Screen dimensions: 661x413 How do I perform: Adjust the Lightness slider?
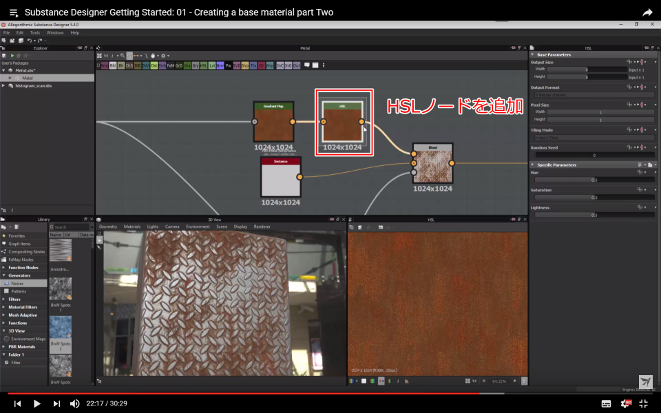pos(594,215)
